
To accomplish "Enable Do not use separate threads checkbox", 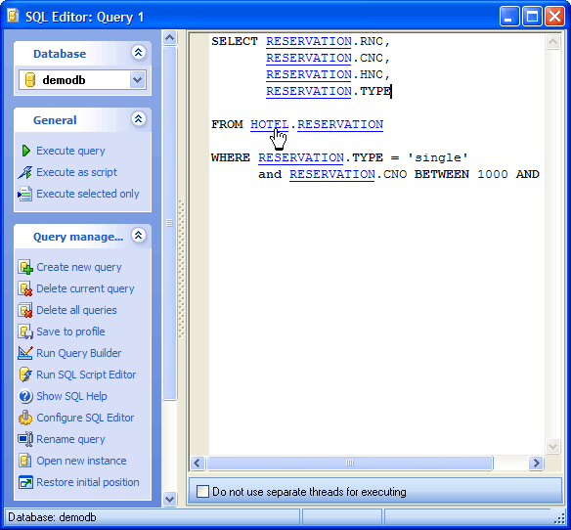I will coord(202,492).
